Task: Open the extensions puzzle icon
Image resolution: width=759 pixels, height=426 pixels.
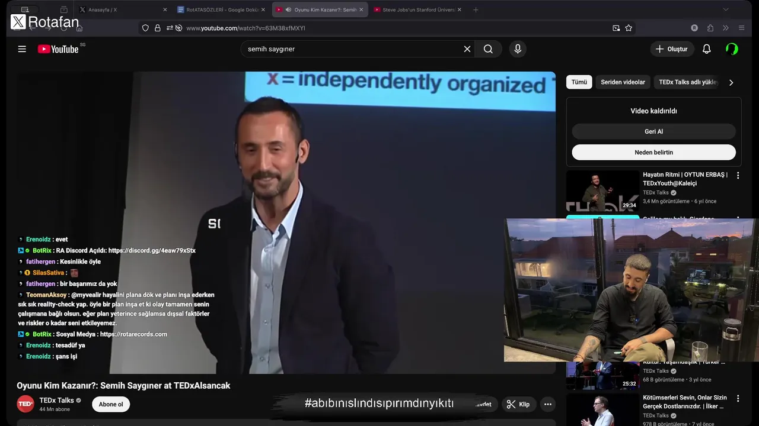Action: (710, 28)
